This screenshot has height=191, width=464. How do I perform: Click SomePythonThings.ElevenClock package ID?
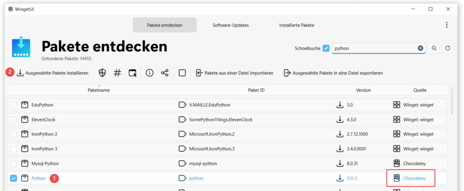[x=221, y=119]
